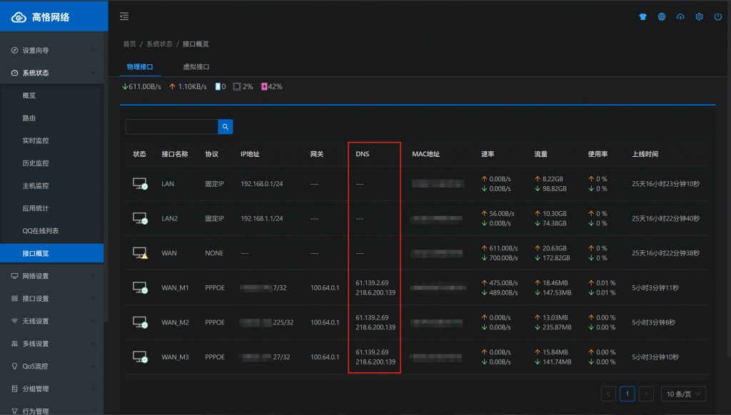
Task: Open the theme (shirt) icon
Action: pos(642,17)
